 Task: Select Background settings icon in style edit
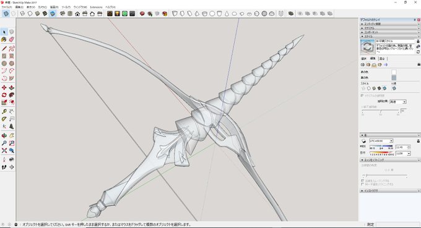(374, 64)
